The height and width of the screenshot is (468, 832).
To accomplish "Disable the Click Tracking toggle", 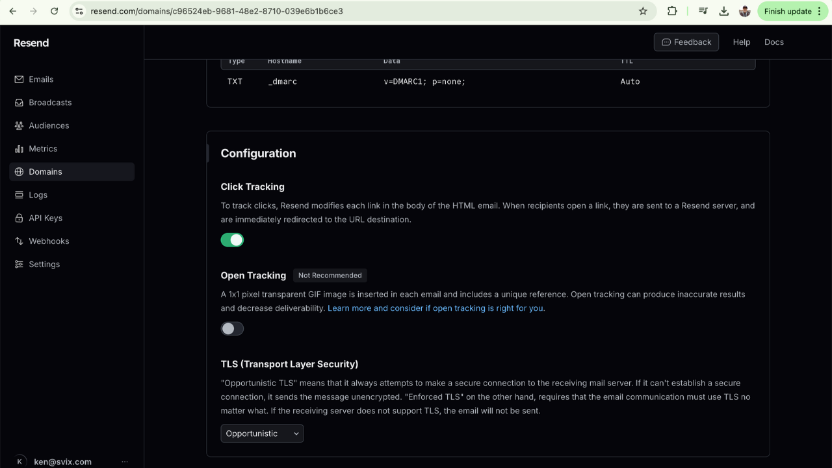I will (x=232, y=240).
